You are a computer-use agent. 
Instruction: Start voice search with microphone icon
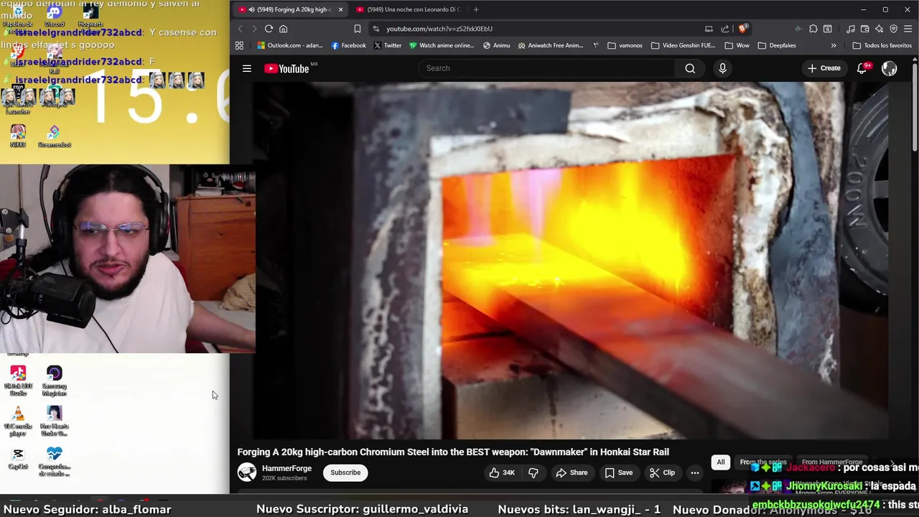click(x=722, y=68)
